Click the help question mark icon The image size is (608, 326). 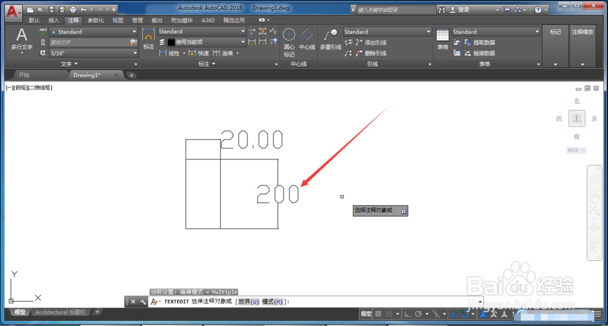(x=538, y=10)
